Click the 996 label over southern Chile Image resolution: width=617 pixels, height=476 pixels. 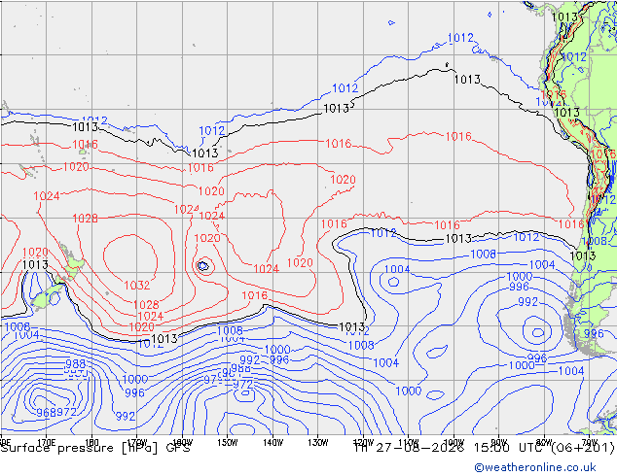(594, 334)
